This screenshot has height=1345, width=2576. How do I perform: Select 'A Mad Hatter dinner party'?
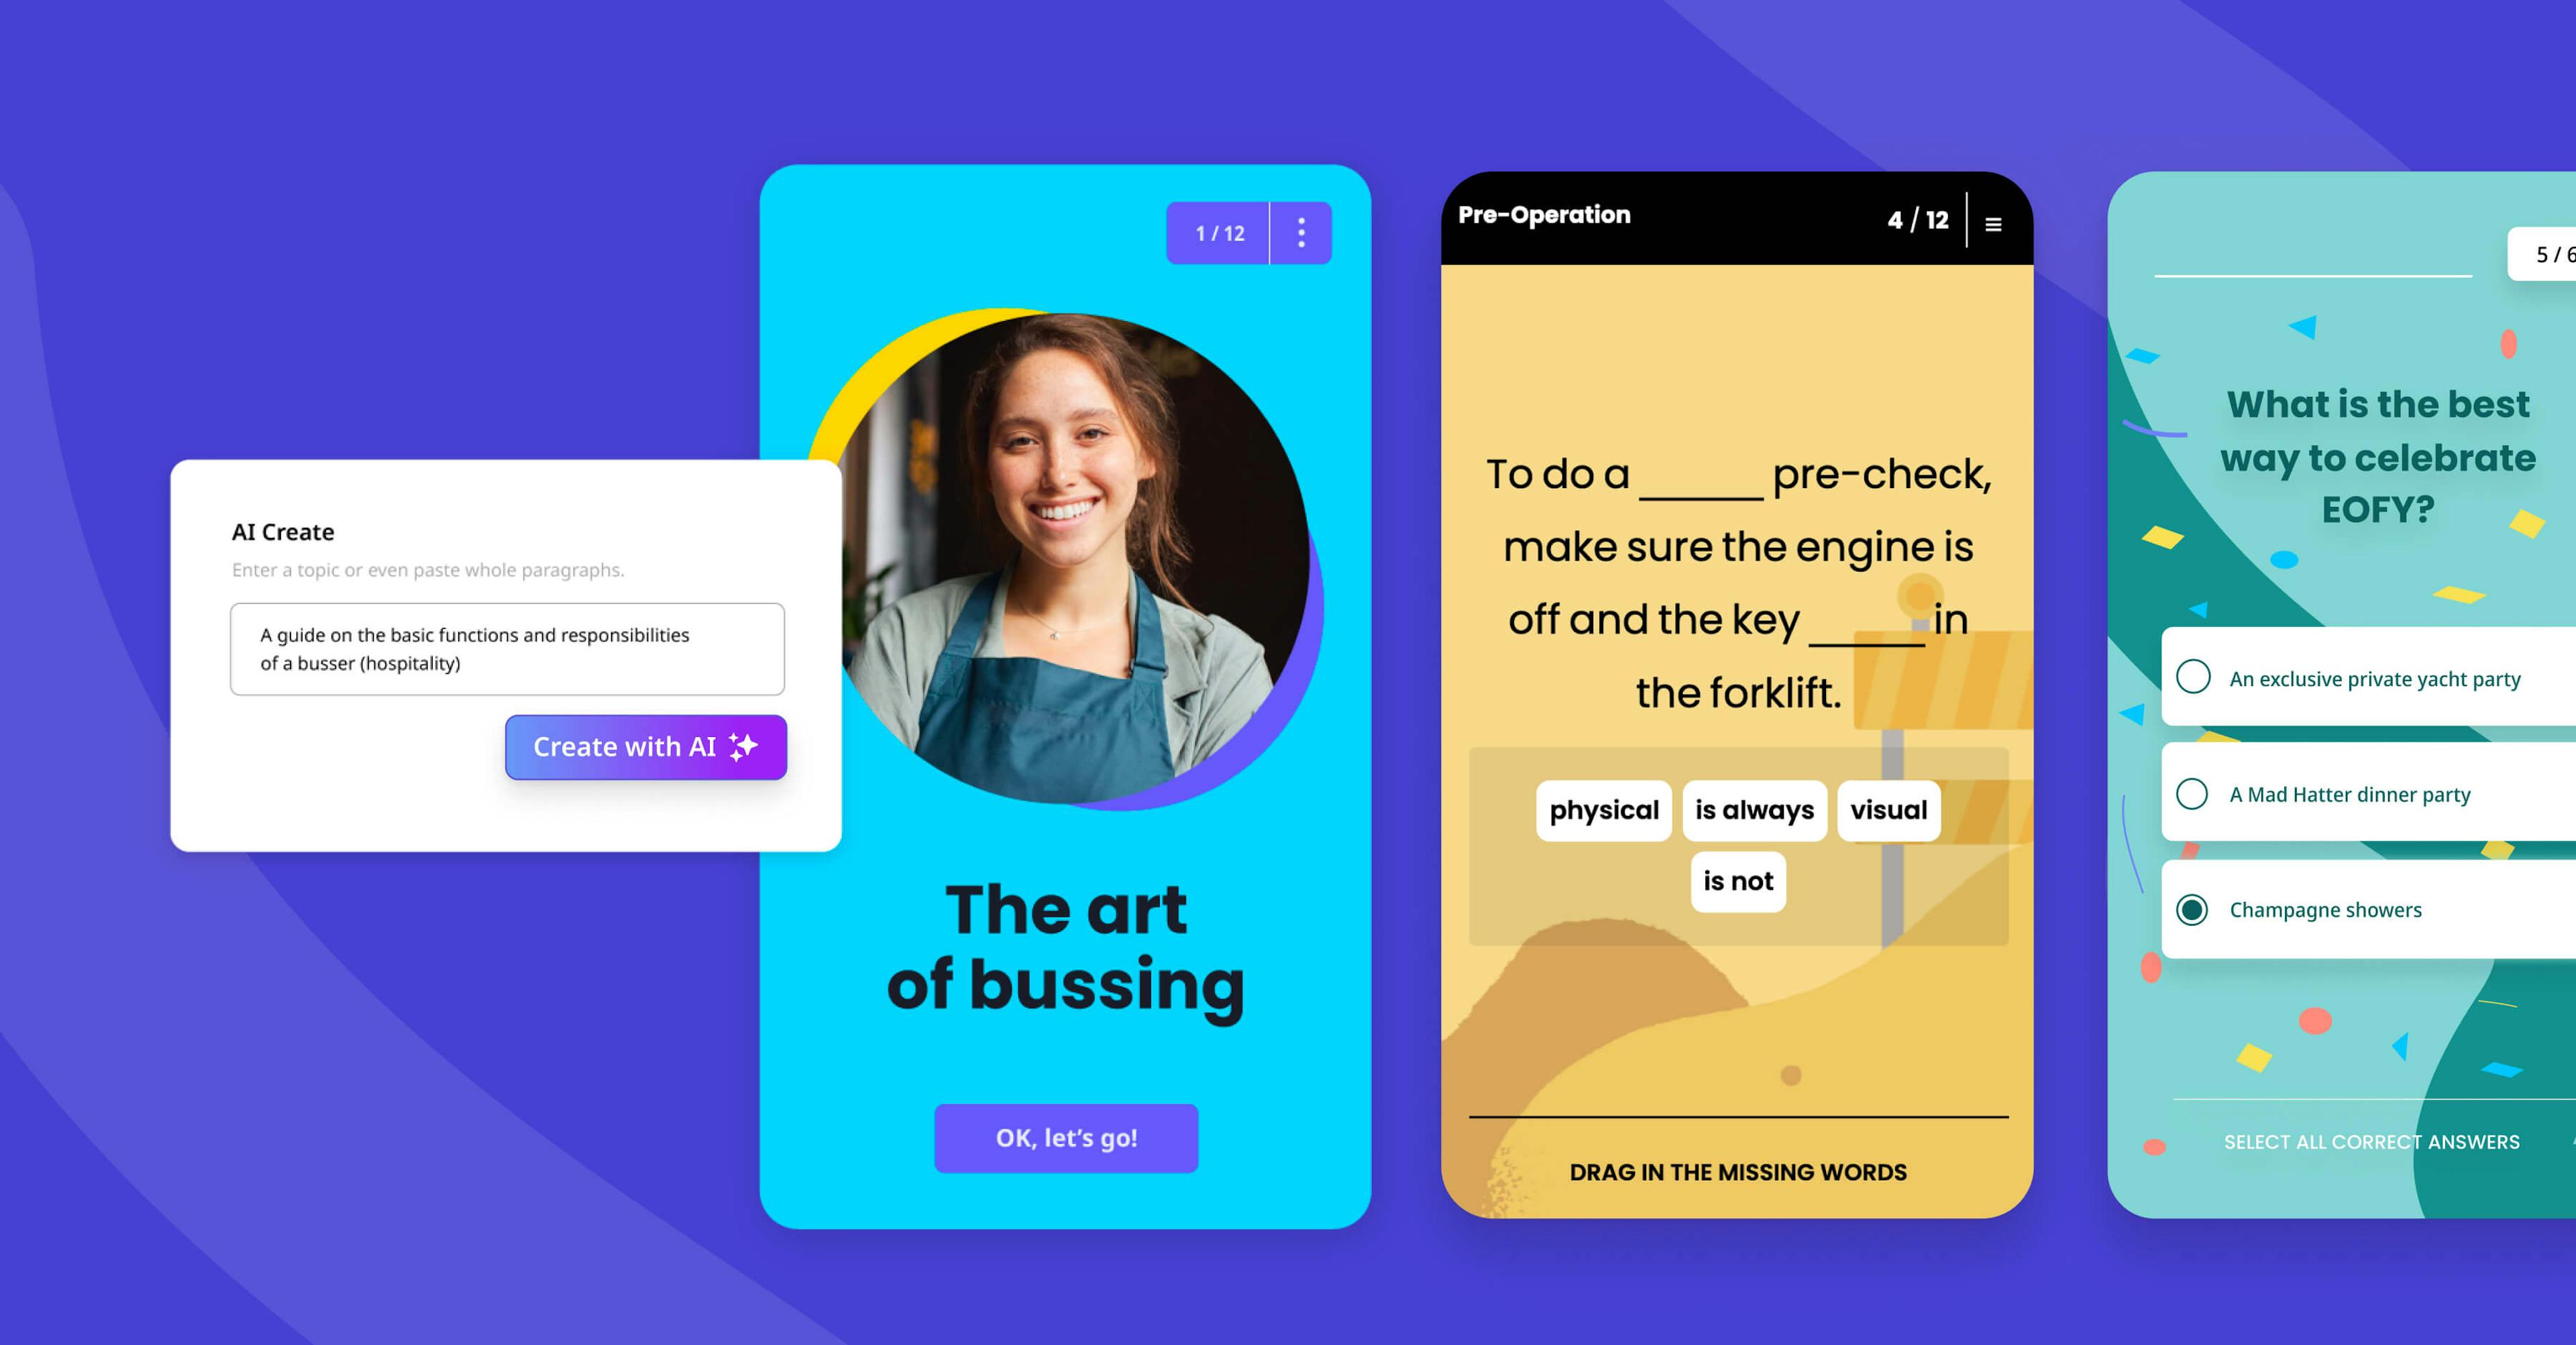[x=2345, y=793]
